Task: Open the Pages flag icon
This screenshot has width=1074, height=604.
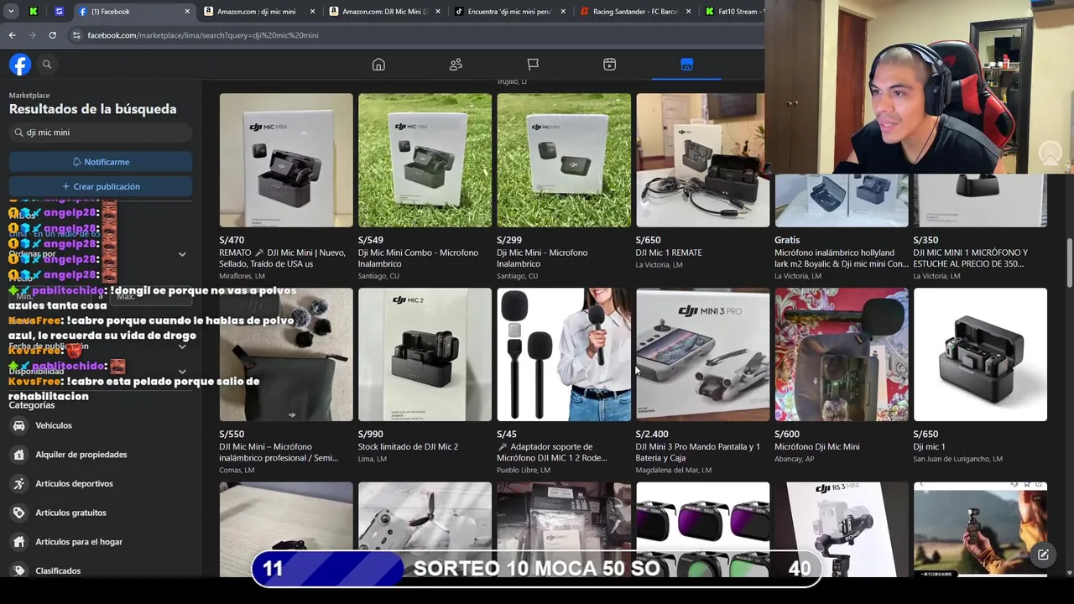Action: [x=533, y=65]
